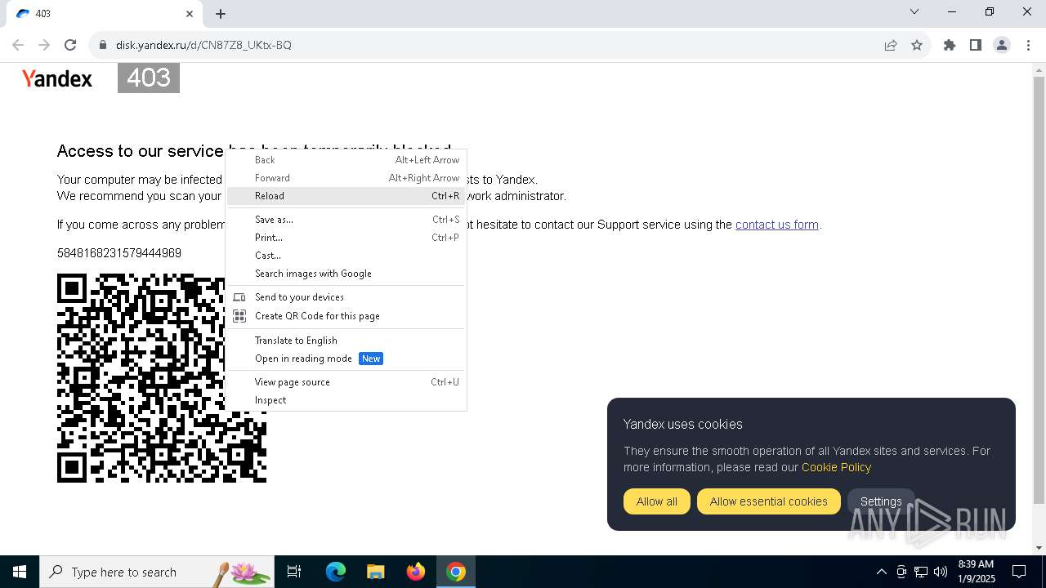1046x588 pixels.
Task: Click the Yandex logo
Action: coord(57,78)
